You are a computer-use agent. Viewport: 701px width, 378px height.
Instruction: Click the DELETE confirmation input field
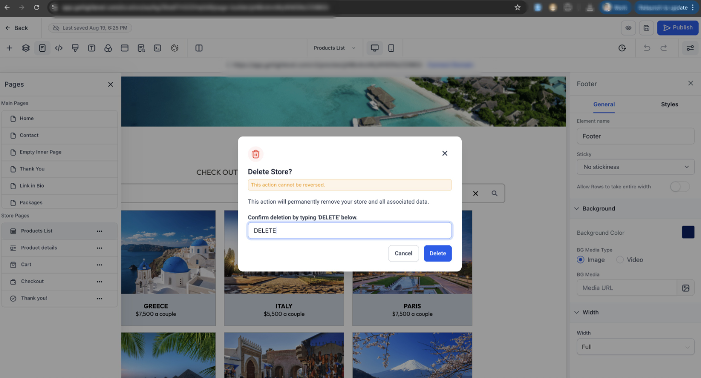pyautogui.click(x=350, y=230)
